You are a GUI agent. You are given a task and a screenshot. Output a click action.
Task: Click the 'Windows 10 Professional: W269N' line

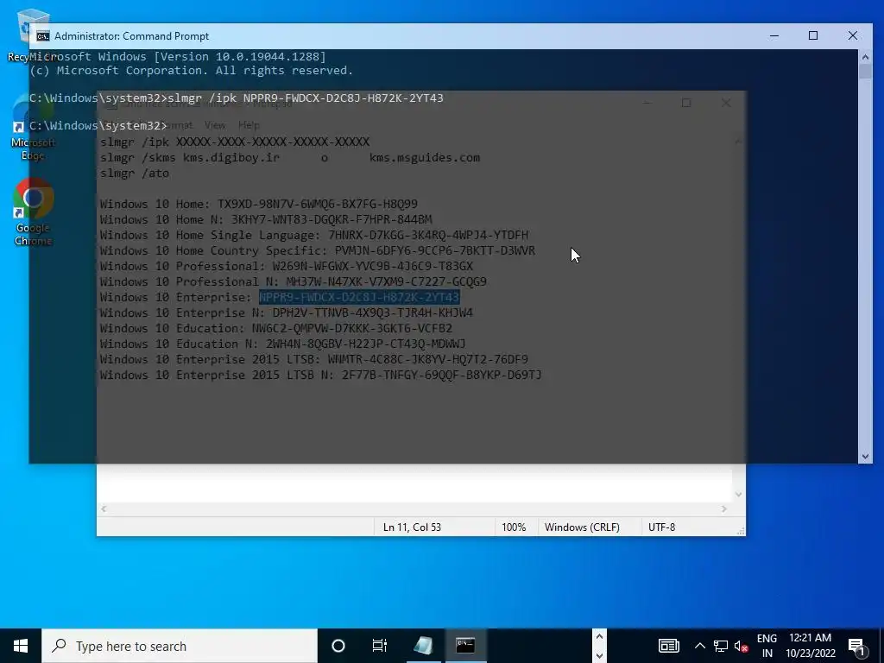coord(287,266)
